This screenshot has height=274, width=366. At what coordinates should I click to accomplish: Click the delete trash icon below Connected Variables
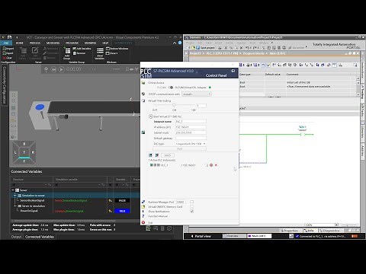pyautogui.click(x=162, y=228)
